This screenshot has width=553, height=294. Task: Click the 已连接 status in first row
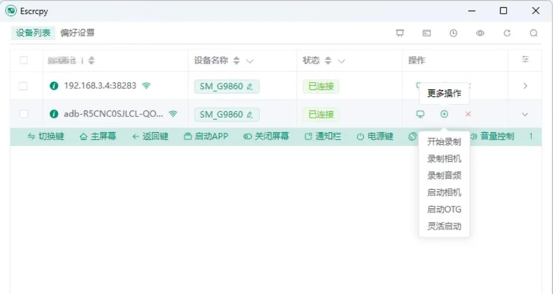[321, 86]
